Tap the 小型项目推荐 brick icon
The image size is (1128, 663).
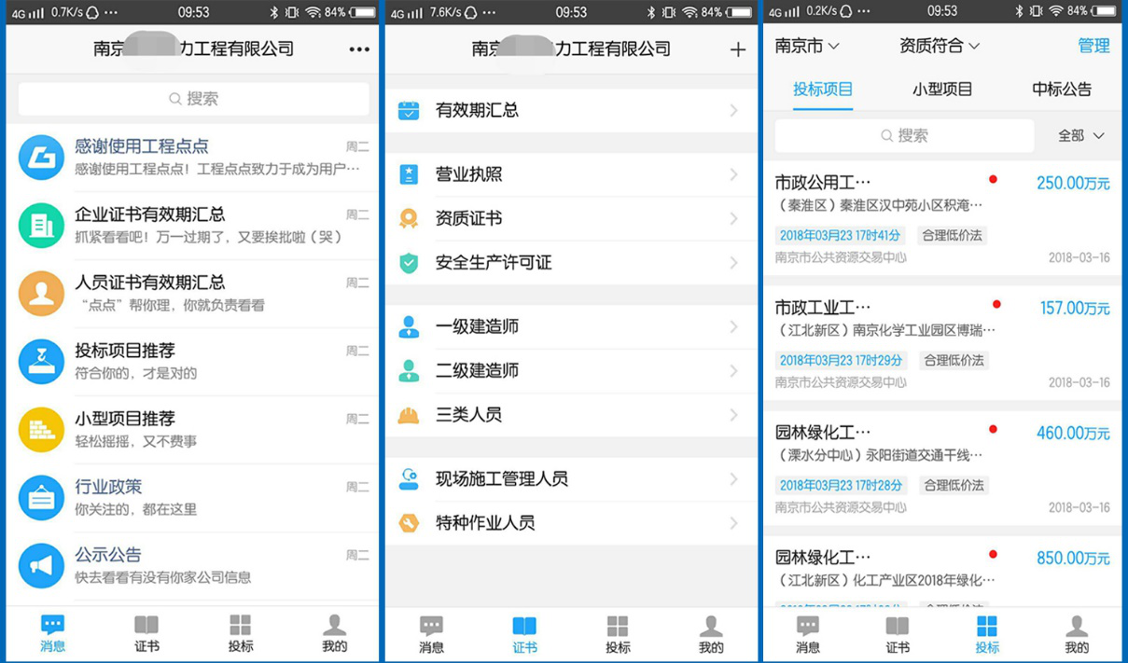(39, 428)
